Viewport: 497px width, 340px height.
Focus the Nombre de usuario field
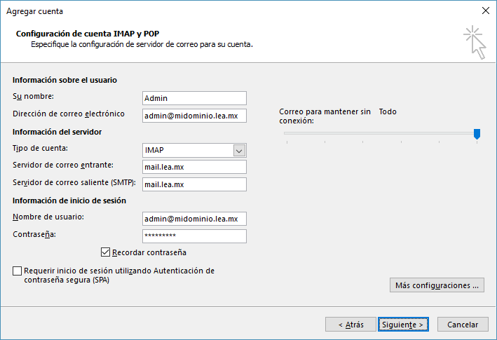point(194,219)
